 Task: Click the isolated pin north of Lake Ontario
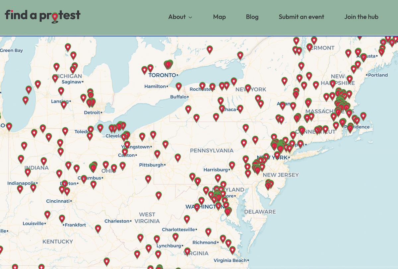209,49
